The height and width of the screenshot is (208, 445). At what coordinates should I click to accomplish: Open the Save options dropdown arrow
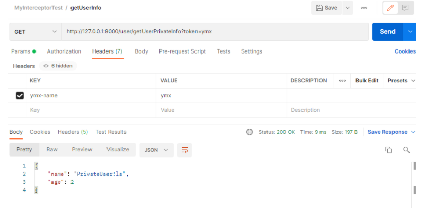(348, 8)
